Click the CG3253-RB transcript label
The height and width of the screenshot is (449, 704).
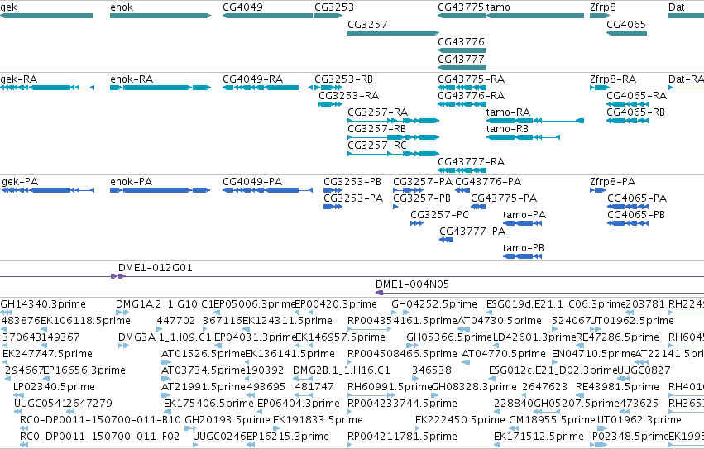tap(343, 79)
